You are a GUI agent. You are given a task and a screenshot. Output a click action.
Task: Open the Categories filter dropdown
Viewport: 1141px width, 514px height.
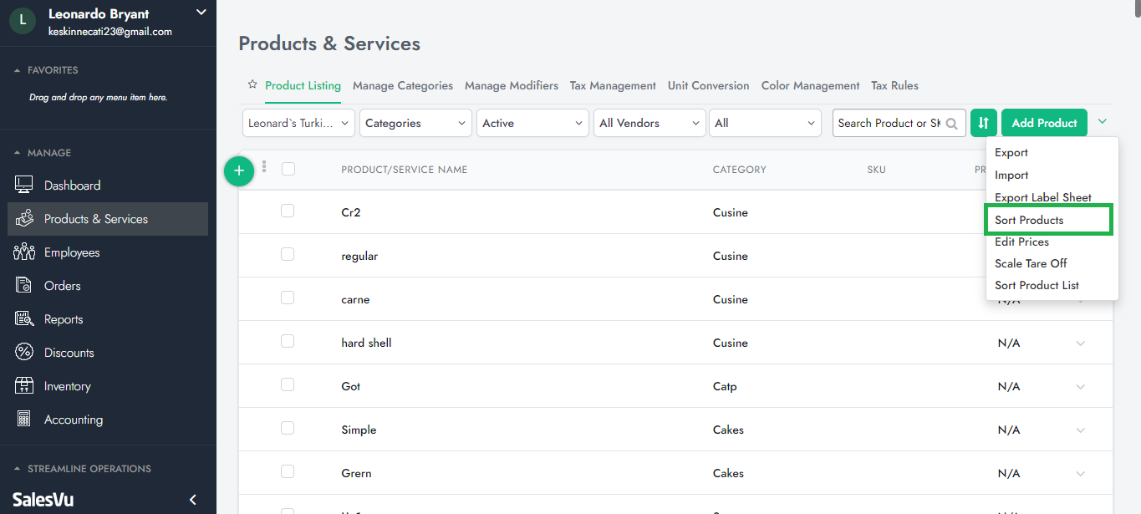point(415,123)
